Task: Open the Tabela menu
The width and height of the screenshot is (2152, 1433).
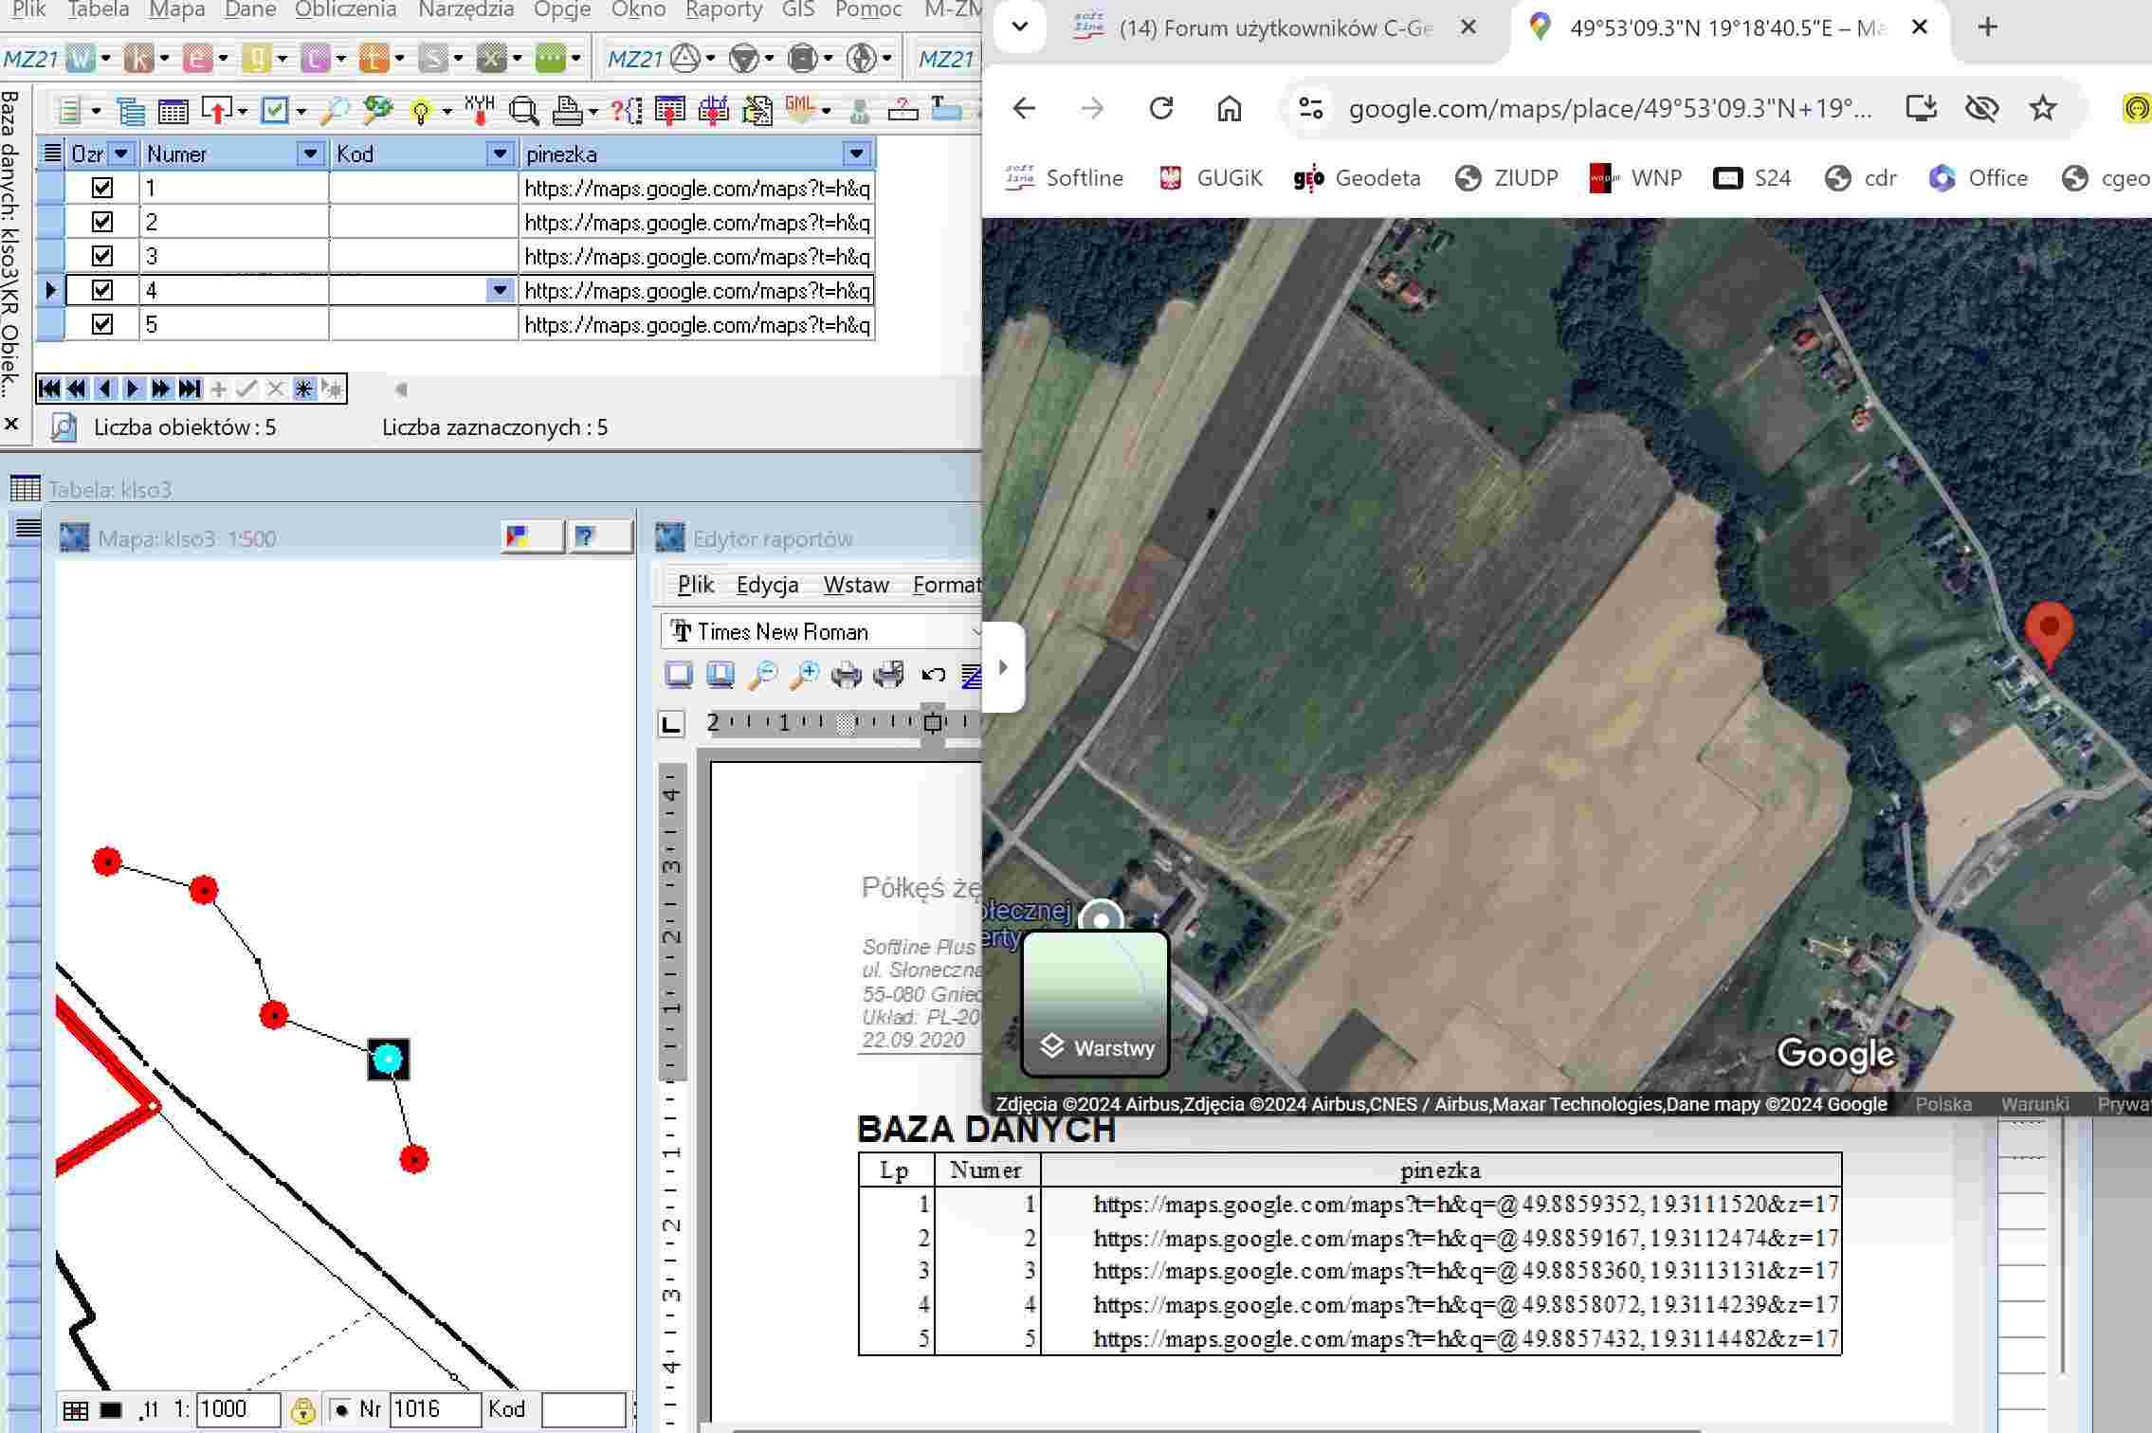Action: pos(98,10)
